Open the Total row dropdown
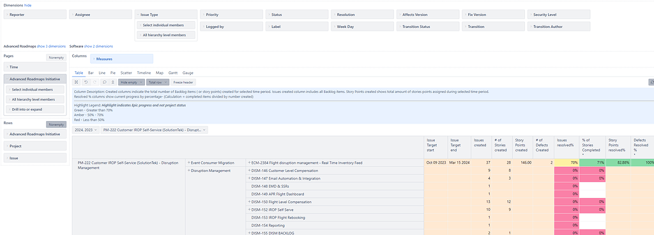The height and width of the screenshot is (235, 654). click(x=158, y=82)
